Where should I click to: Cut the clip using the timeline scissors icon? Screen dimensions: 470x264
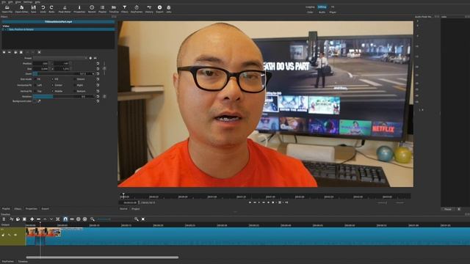[x=12, y=219]
